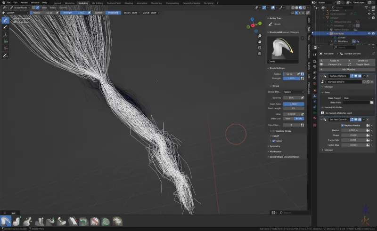377x231 pixels.
Task: Select Sphere brush mode in header
Action: tap(98, 13)
